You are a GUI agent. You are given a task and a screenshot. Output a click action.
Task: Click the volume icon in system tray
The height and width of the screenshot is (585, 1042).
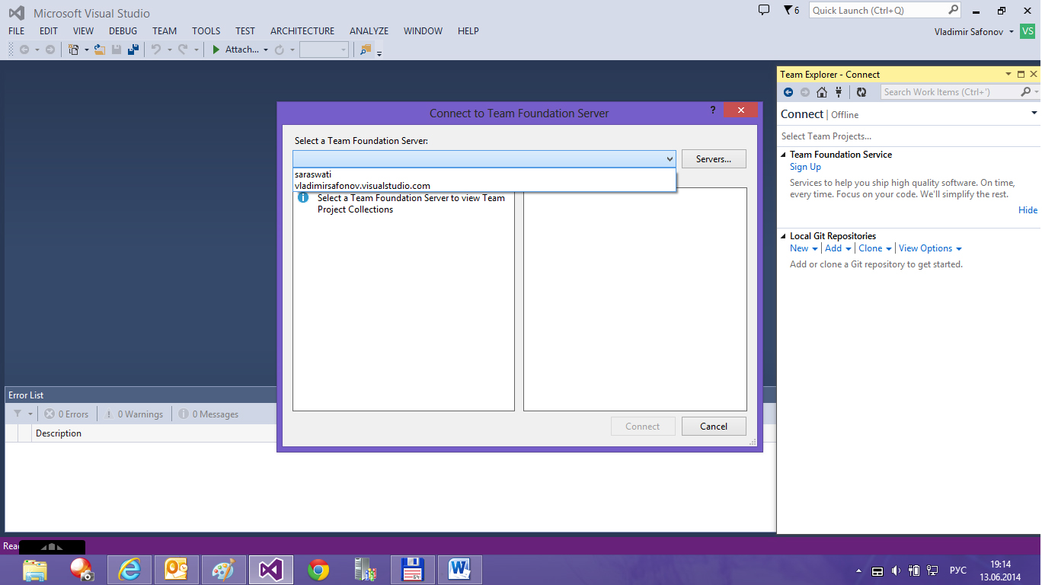(x=896, y=571)
